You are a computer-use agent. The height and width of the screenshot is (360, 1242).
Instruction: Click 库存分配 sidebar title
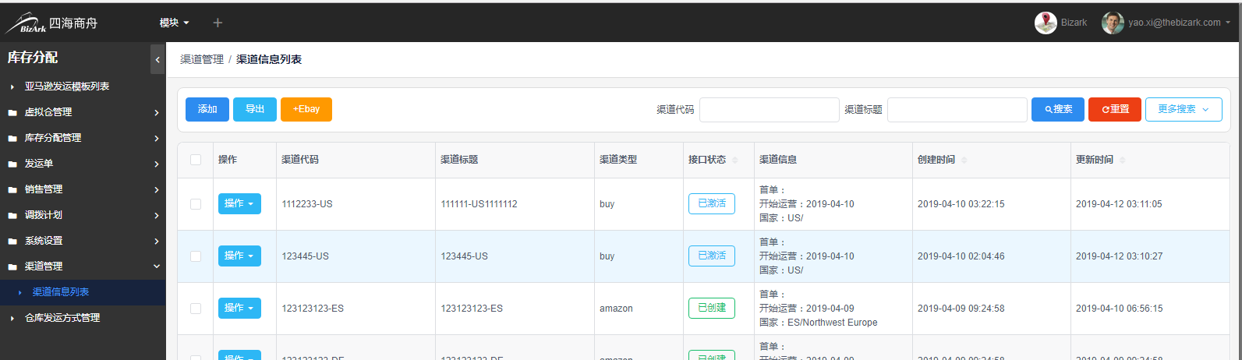click(x=33, y=58)
